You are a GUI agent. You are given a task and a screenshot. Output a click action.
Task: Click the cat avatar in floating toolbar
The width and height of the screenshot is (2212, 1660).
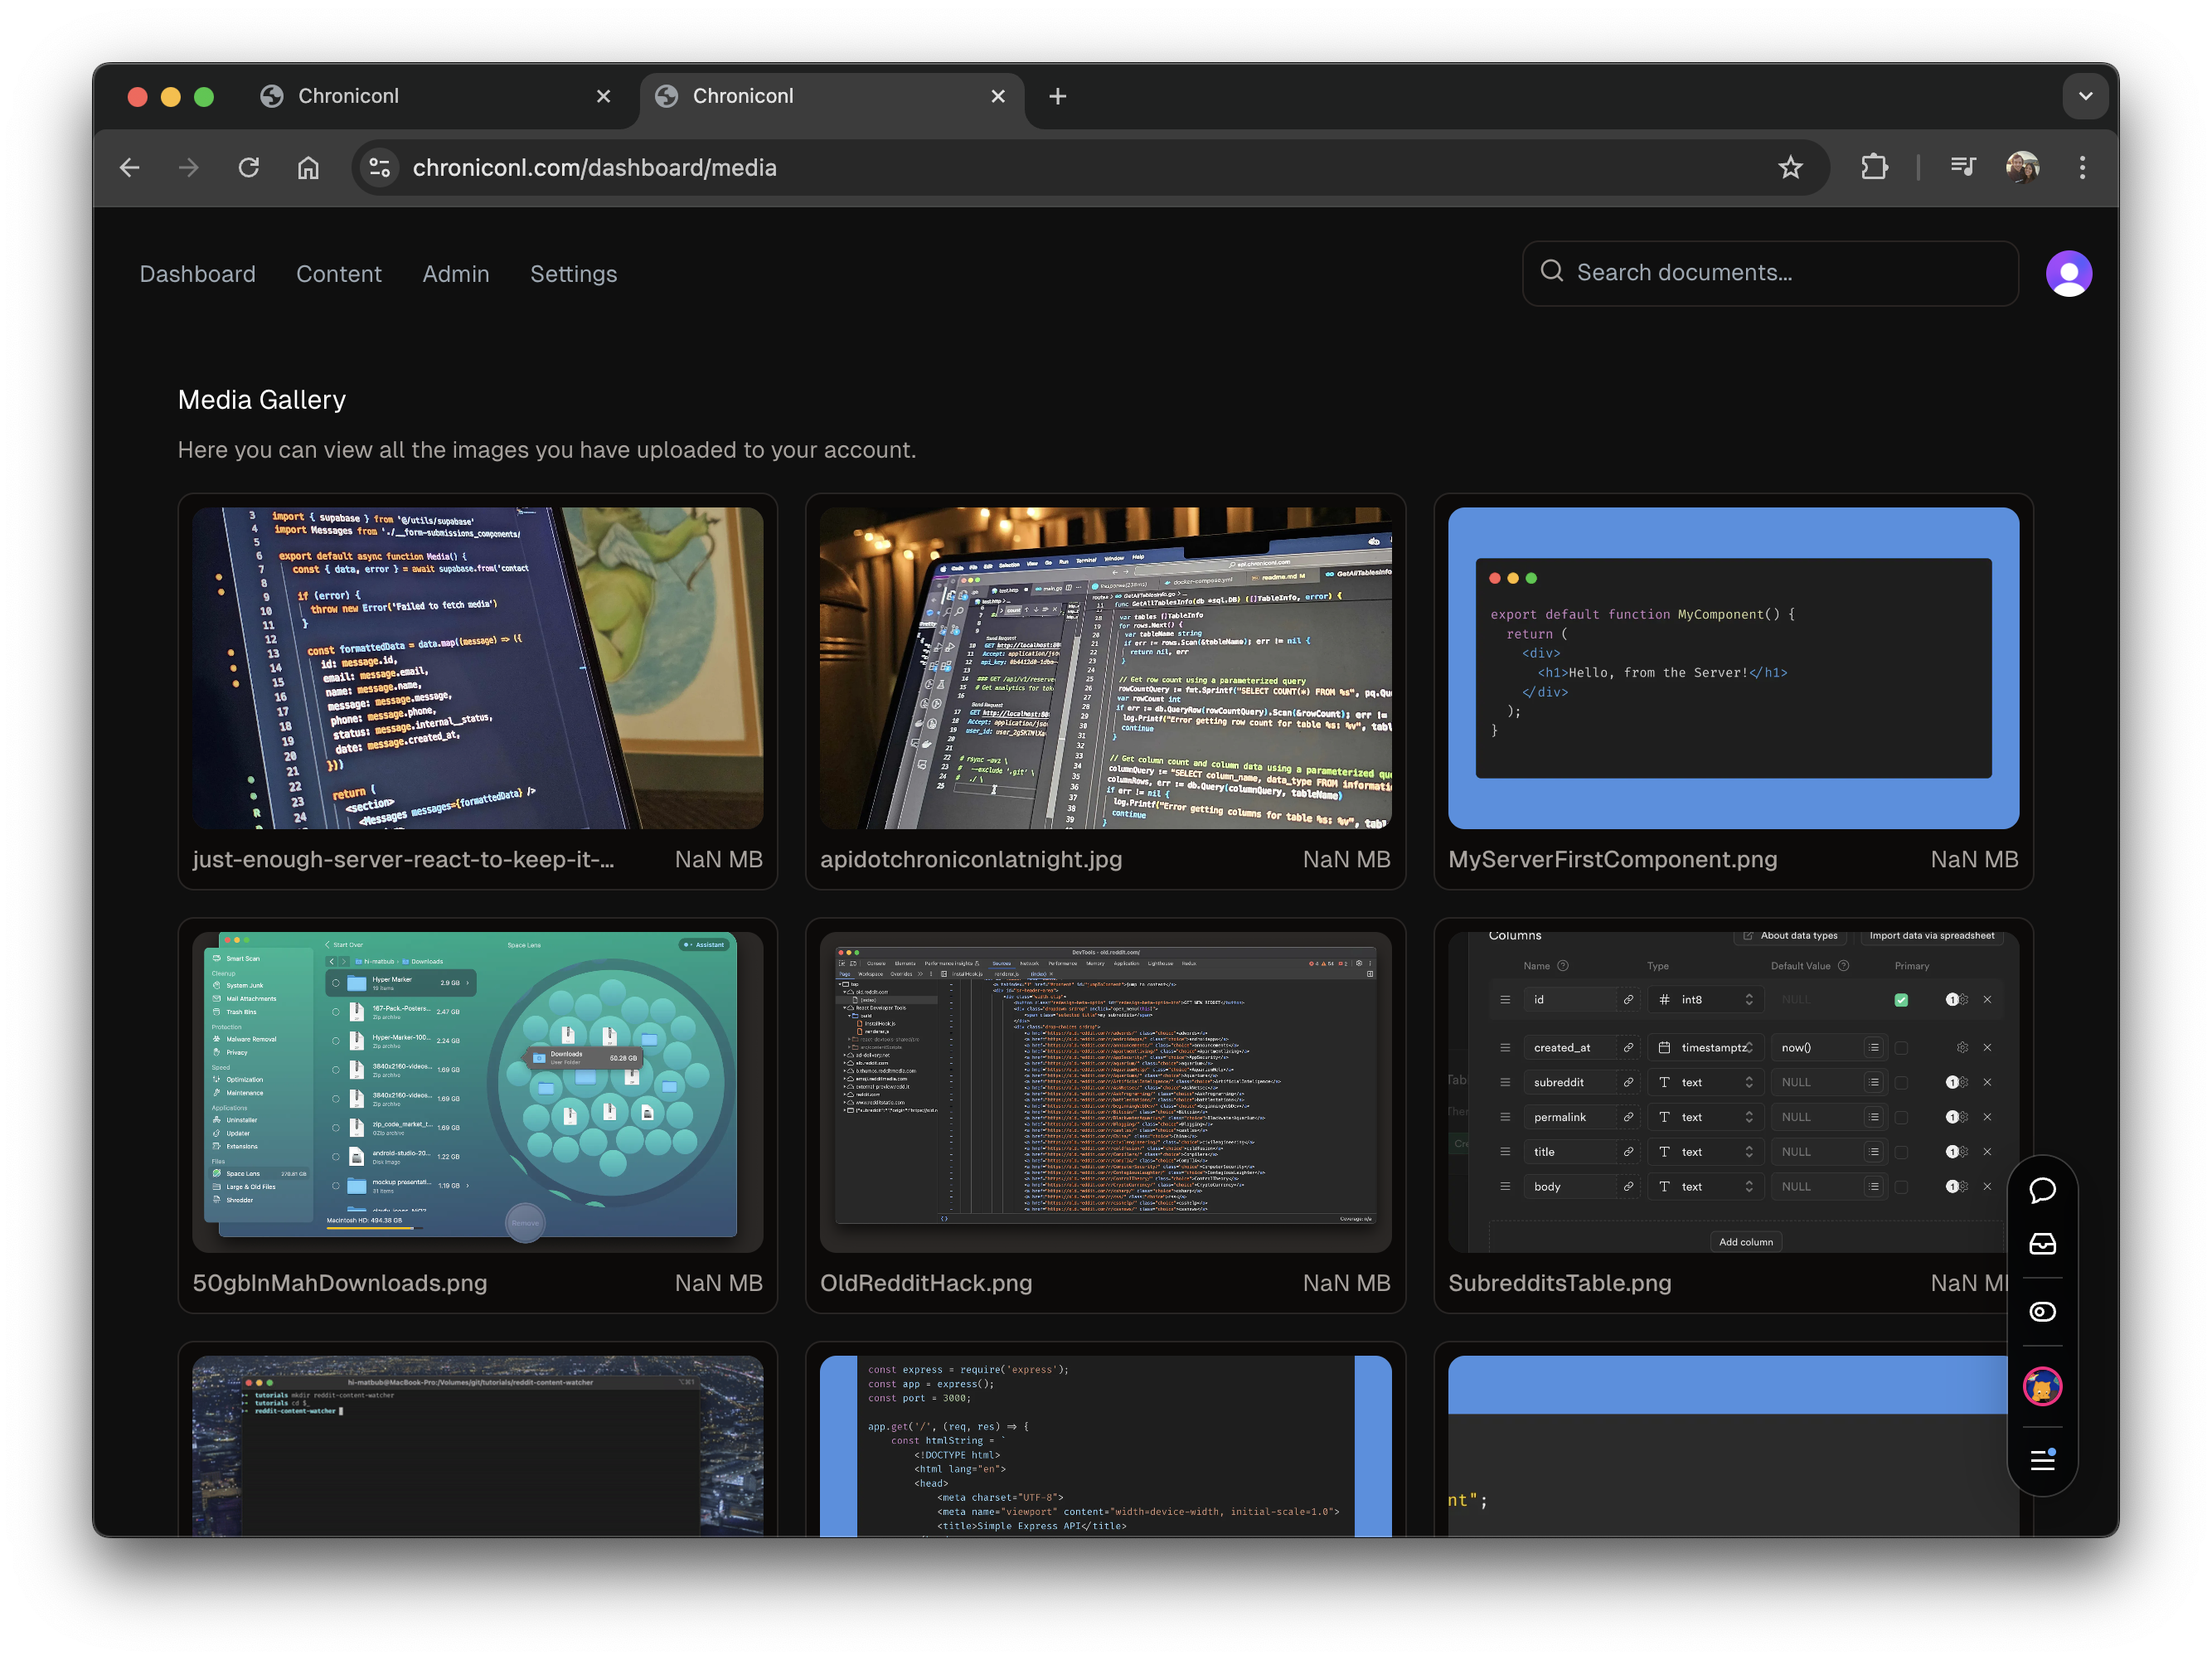[2042, 1386]
